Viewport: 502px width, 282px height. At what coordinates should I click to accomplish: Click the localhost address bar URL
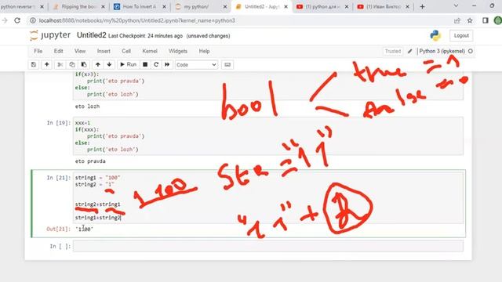point(137,20)
